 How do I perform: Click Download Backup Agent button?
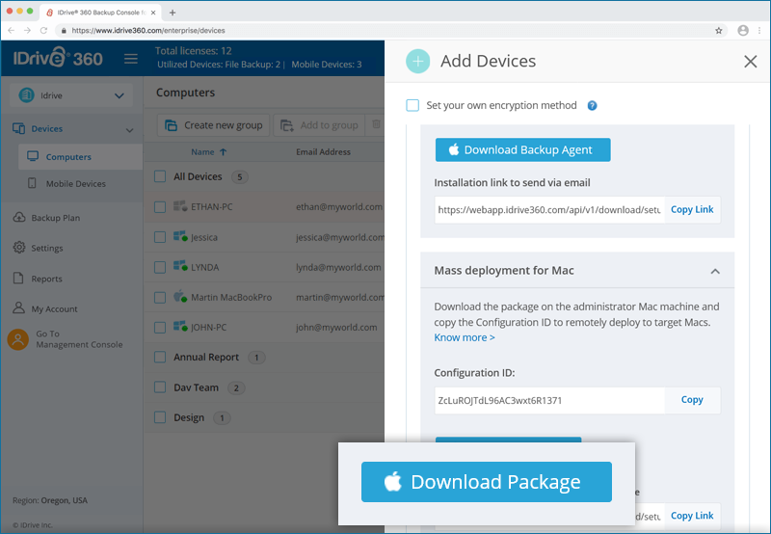pyautogui.click(x=522, y=149)
